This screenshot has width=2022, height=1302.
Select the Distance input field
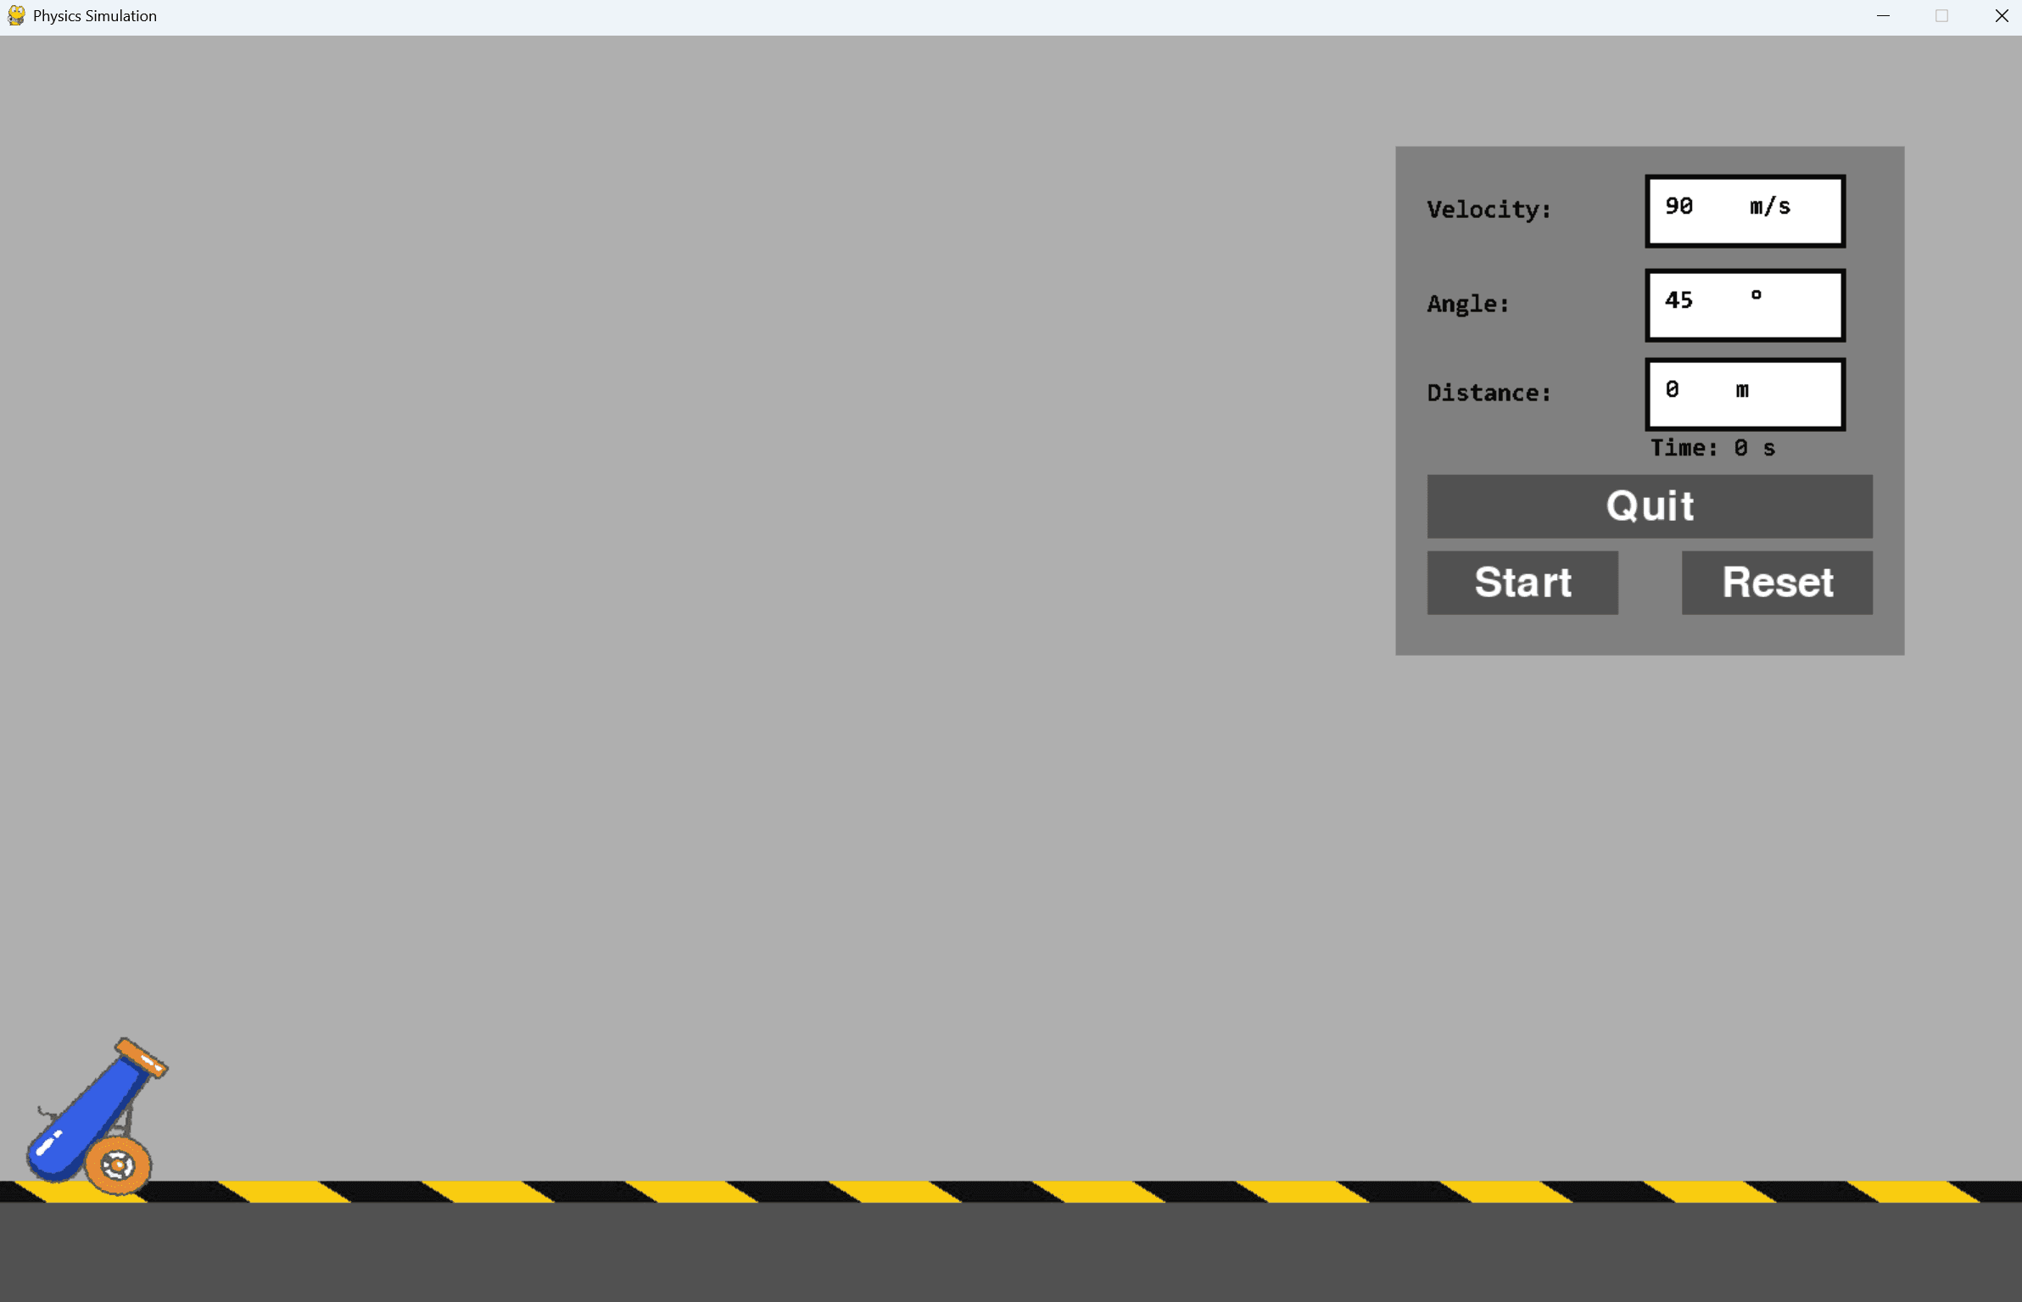click(x=1744, y=394)
